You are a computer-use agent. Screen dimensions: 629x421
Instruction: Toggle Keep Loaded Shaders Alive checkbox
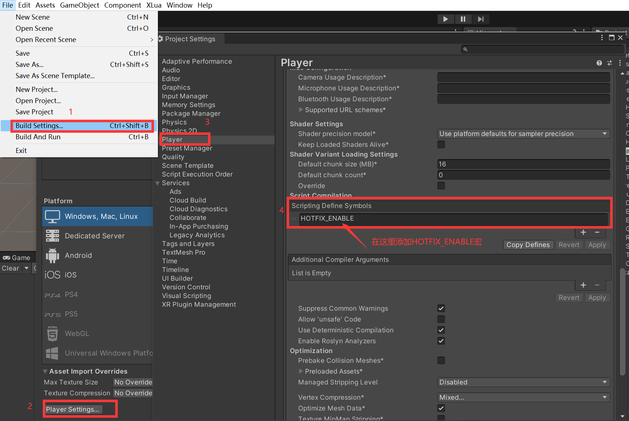441,145
